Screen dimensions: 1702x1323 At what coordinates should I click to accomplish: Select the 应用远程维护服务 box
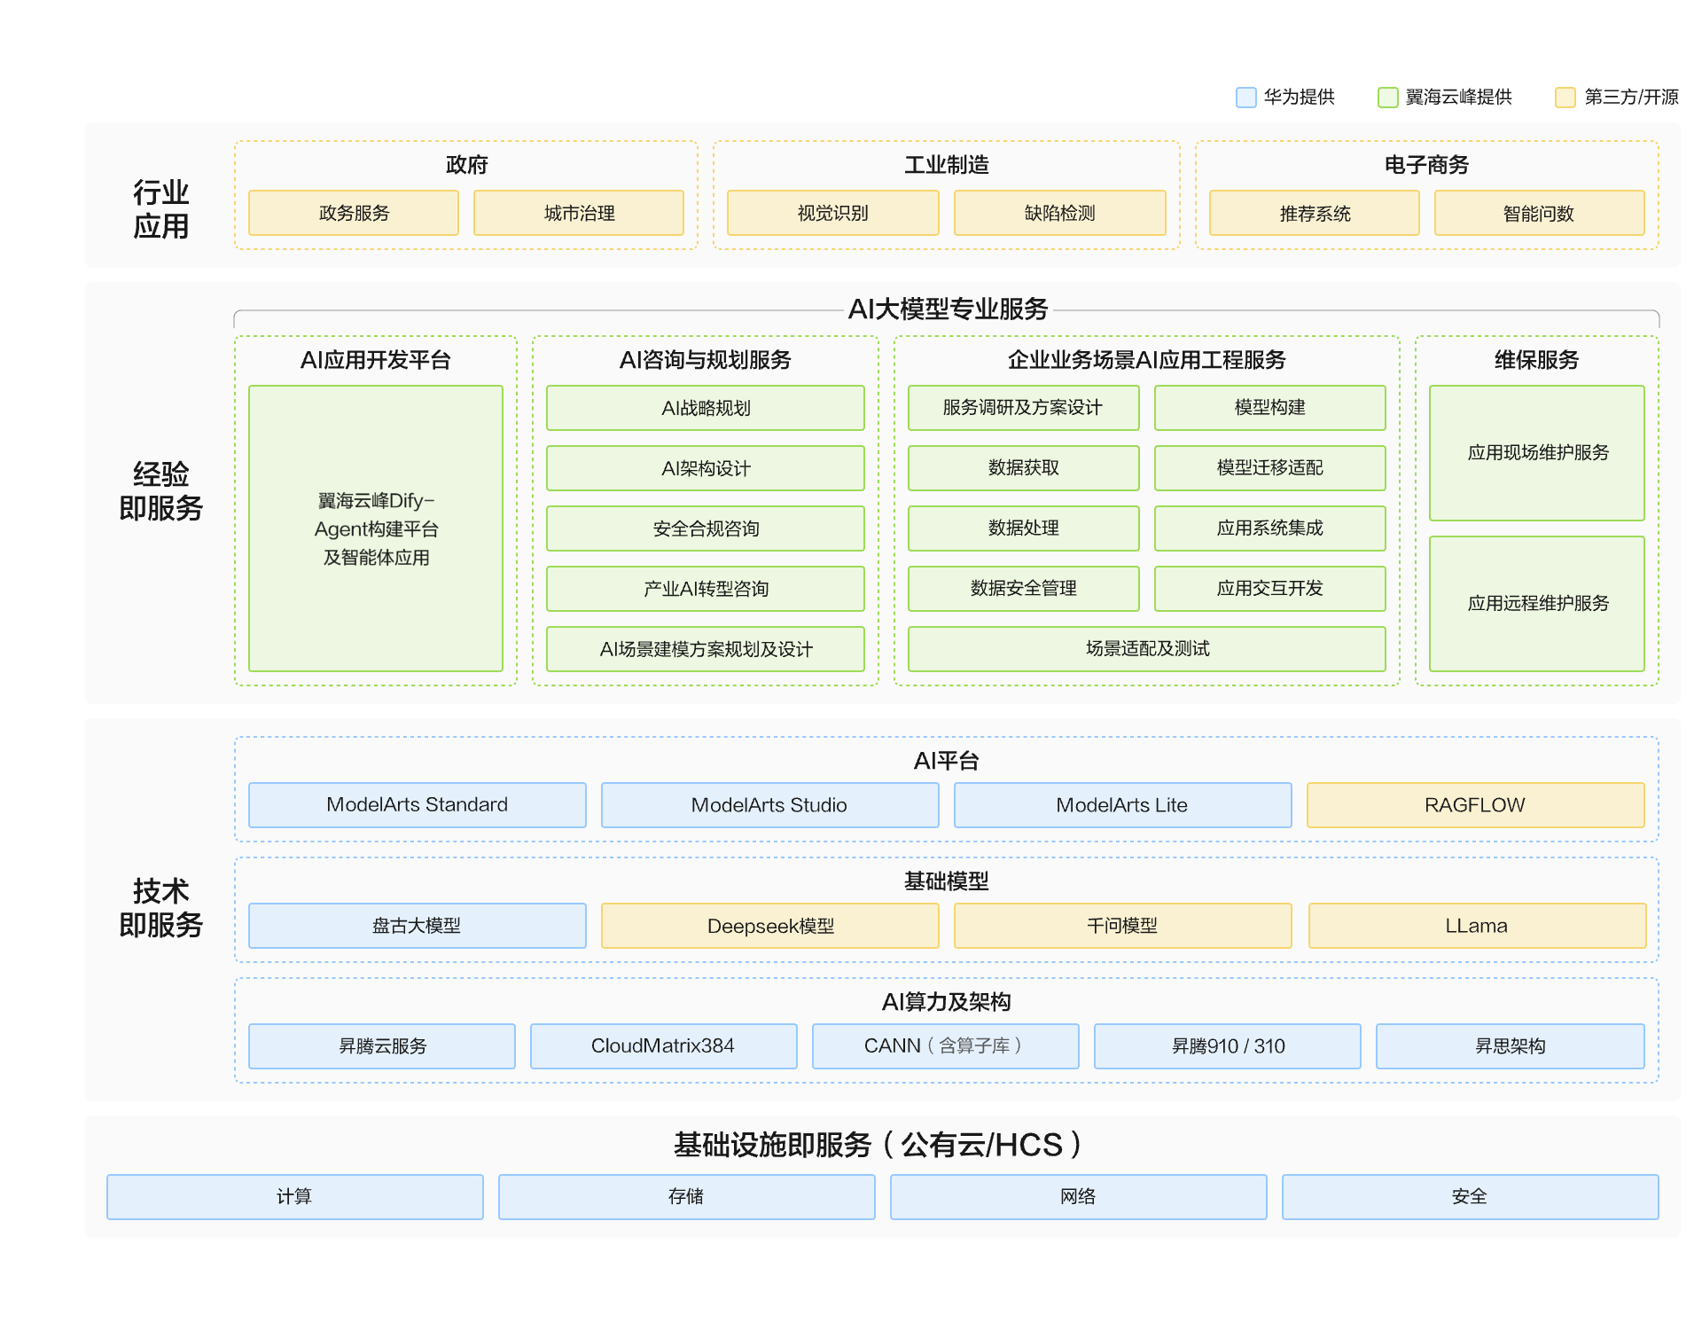tap(1537, 604)
